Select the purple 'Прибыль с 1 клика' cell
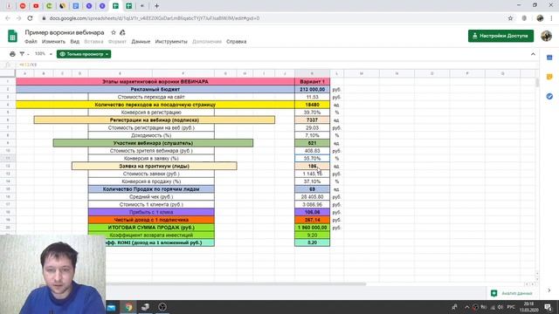 point(151,212)
